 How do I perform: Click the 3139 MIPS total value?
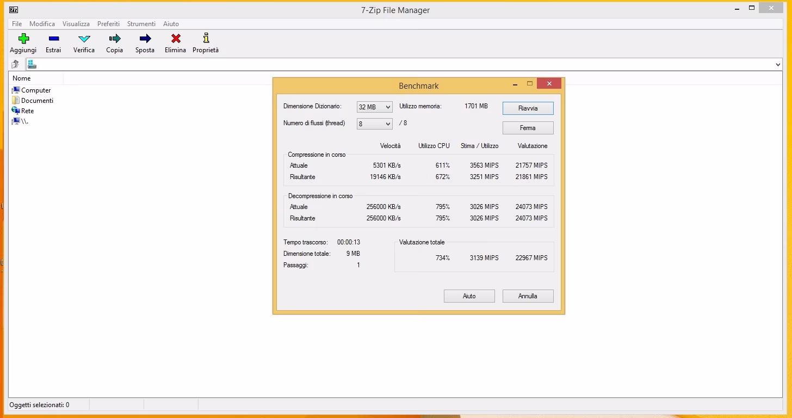tap(484, 258)
